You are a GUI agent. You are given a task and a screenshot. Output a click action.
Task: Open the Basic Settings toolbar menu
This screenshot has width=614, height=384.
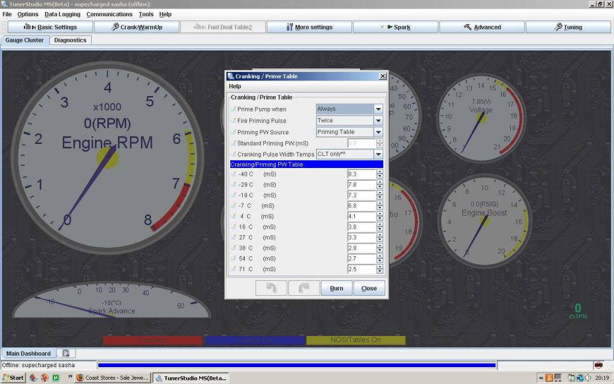[x=50, y=27]
